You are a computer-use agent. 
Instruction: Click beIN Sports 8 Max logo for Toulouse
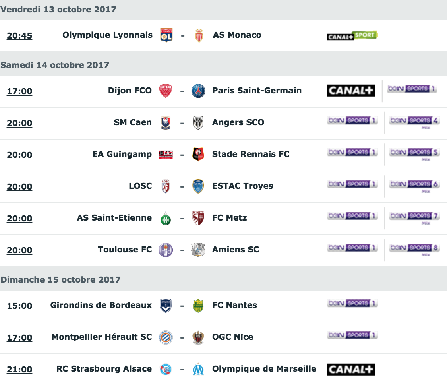point(414,250)
